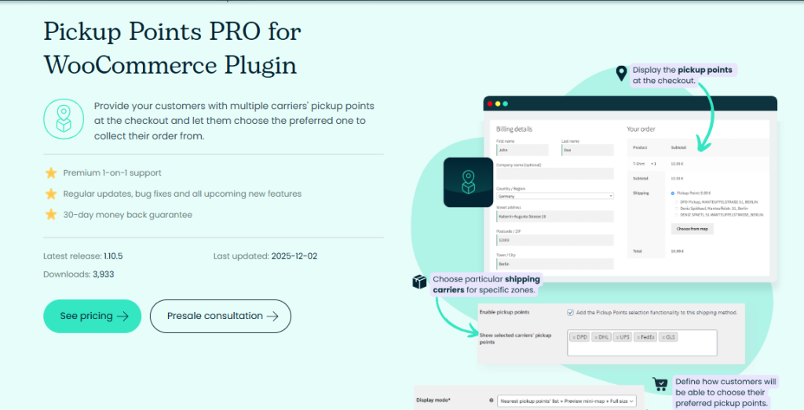Focus the Town / City field containing Berlin

[555, 263]
